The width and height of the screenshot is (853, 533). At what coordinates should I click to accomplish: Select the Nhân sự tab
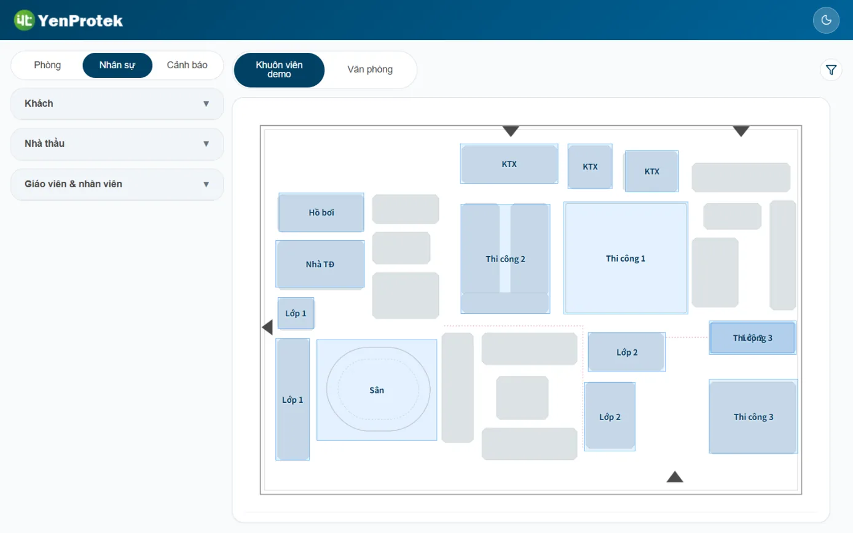click(117, 65)
